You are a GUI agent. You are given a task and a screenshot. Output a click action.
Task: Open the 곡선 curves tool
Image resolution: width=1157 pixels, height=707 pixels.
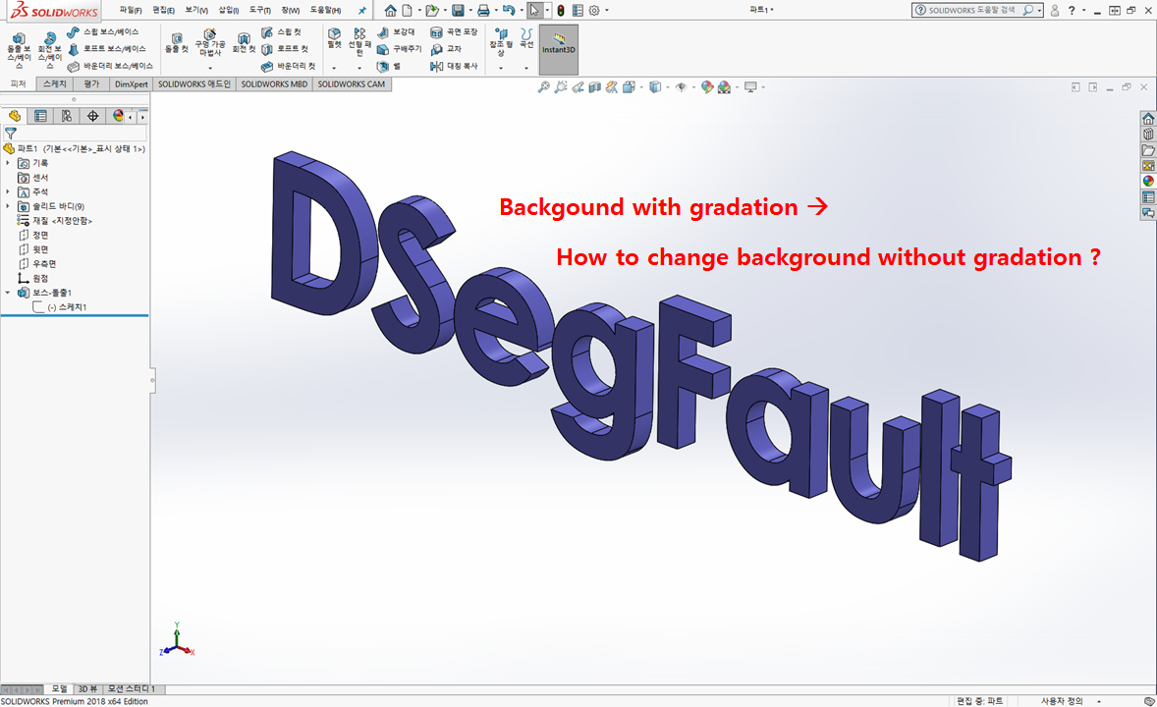[526, 38]
